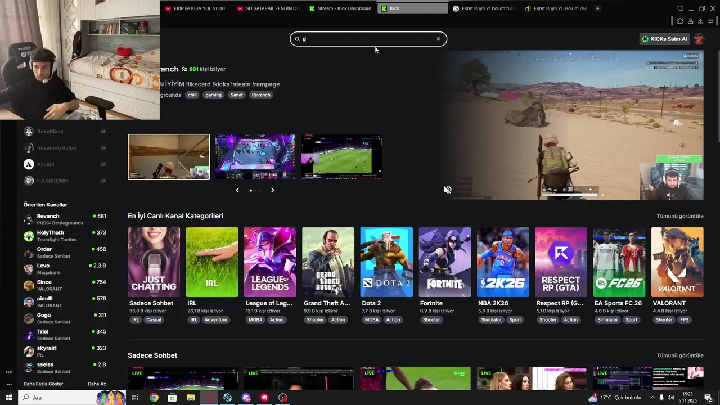
Task: Click the MOBA tag under Dota 2
Action: tap(372, 320)
